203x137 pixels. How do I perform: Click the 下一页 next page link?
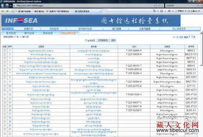(176, 37)
